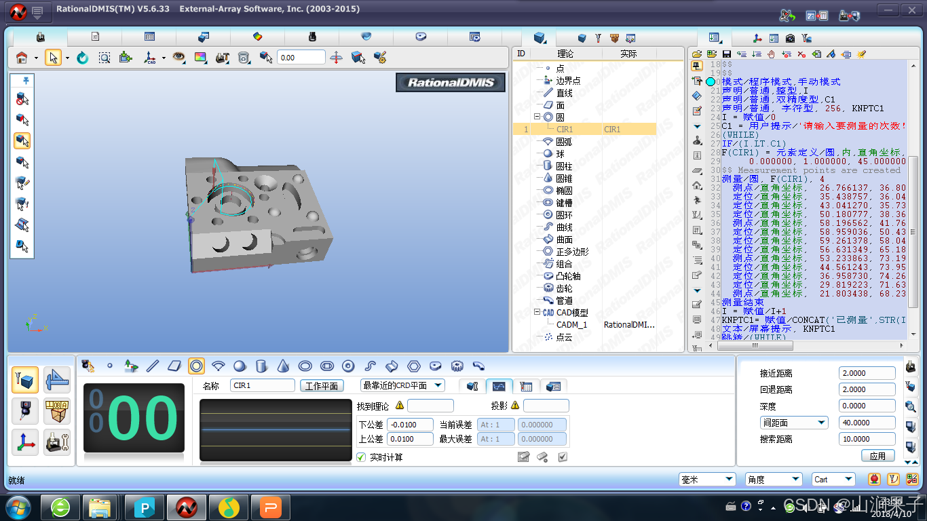Open File Explorer from the taskbar
This screenshot has height=521, width=927.
(99, 507)
